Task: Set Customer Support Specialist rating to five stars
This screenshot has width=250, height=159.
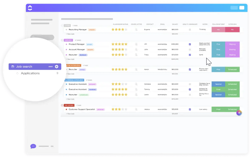Action: pyautogui.click(x=126, y=109)
